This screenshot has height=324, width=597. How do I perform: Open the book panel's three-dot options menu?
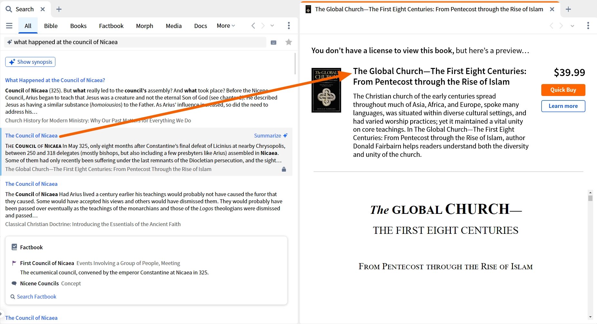pyautogui.click(x=588, y=26)
